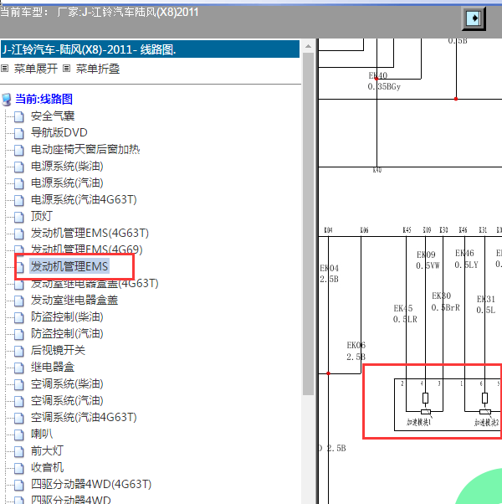Collapse all menus via 菜单折叠 link

tap(98, 69)
